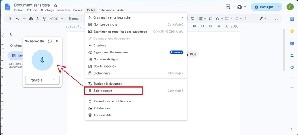The image size is (298, 135).
Task: Open line and paragraph spacing
Action: (x=210, y=19)
